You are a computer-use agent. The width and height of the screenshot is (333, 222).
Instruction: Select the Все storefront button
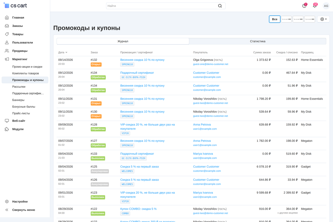click(x=275, y=19)
